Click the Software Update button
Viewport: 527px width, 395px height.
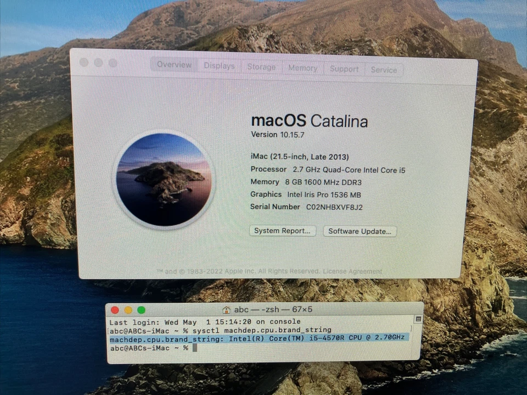(360, 231)
